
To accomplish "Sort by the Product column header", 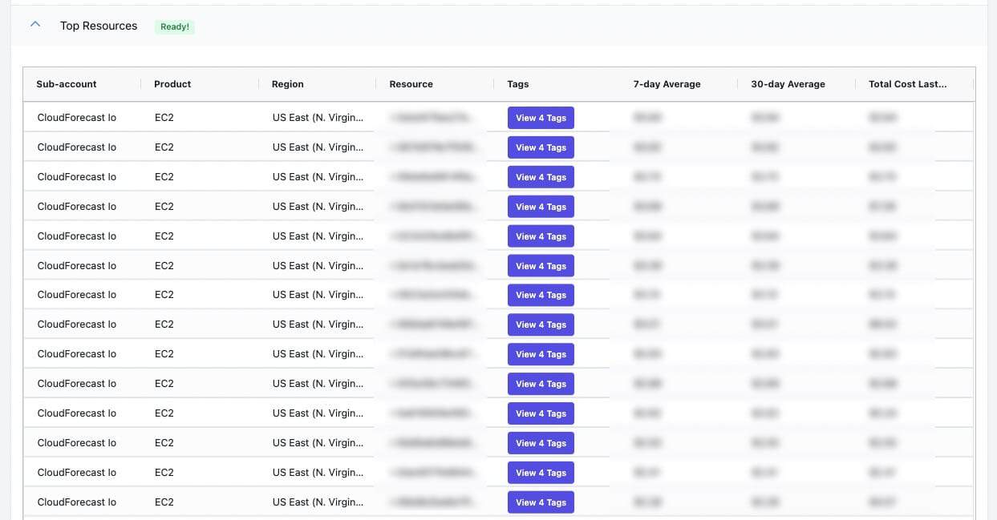I will click(172, 84).
